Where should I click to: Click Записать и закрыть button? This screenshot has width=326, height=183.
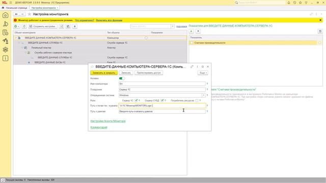tap(104, 73)
